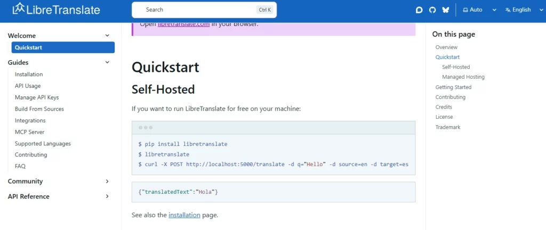Expand the API Reference sidebar section

point(107,196)
